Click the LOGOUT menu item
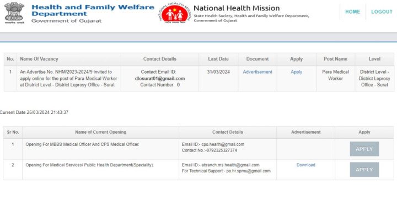The image size is (397, 223). pos(382,12)
